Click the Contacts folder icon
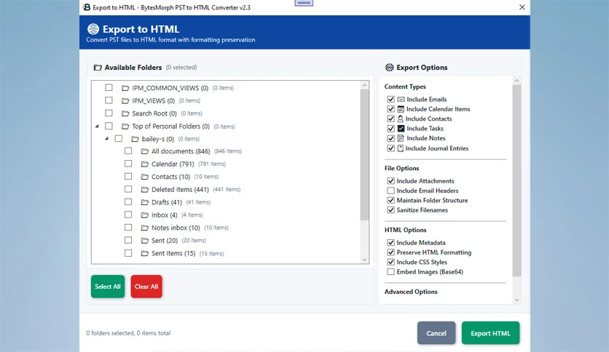 144,177
